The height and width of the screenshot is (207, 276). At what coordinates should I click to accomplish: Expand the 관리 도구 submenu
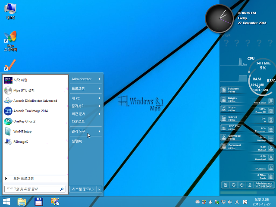click(86, 131)
